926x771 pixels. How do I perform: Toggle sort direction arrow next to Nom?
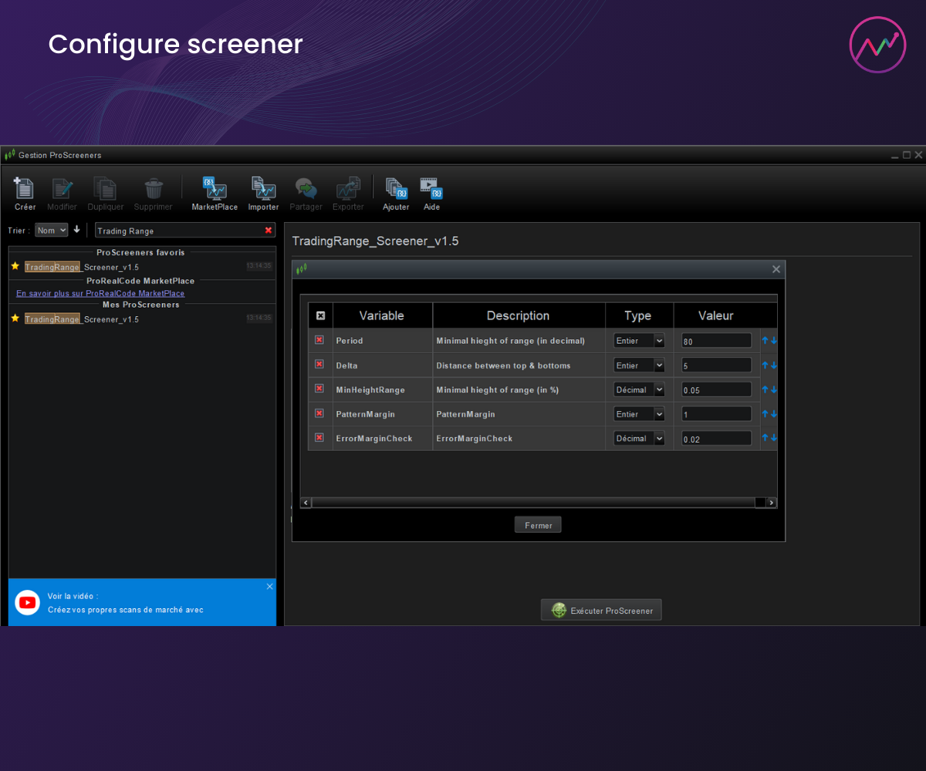pyautogui.click(x=77, y=230)
